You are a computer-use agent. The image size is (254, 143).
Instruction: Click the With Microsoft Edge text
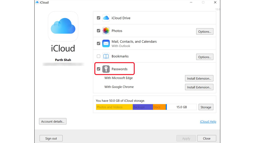point(118,78)
